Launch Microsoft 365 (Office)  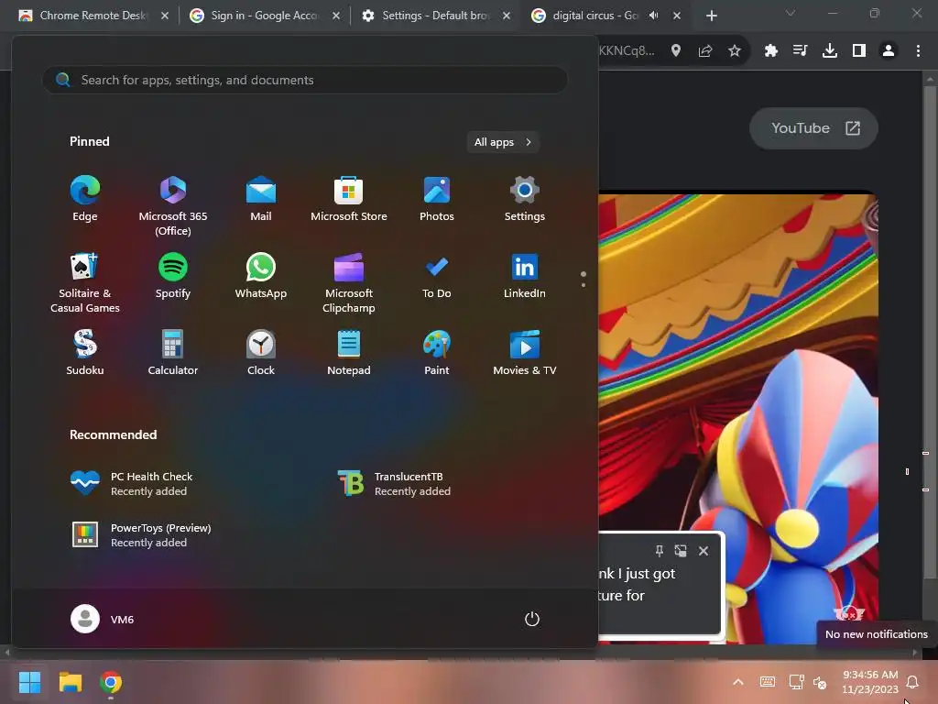point(173,205)
